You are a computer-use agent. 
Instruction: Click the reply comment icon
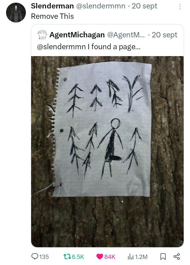pos(35,257)
